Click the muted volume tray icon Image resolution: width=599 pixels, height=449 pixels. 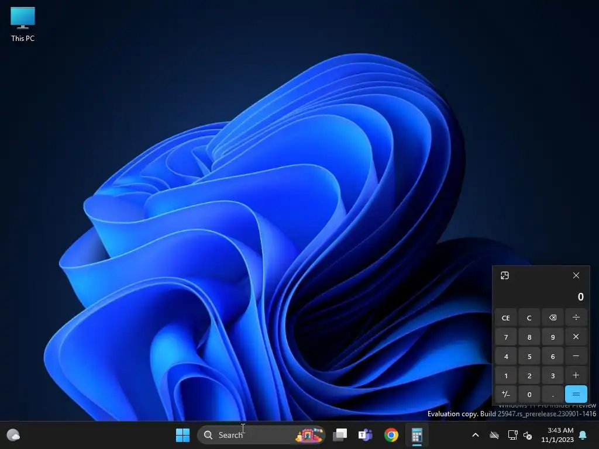coord(528,435)
